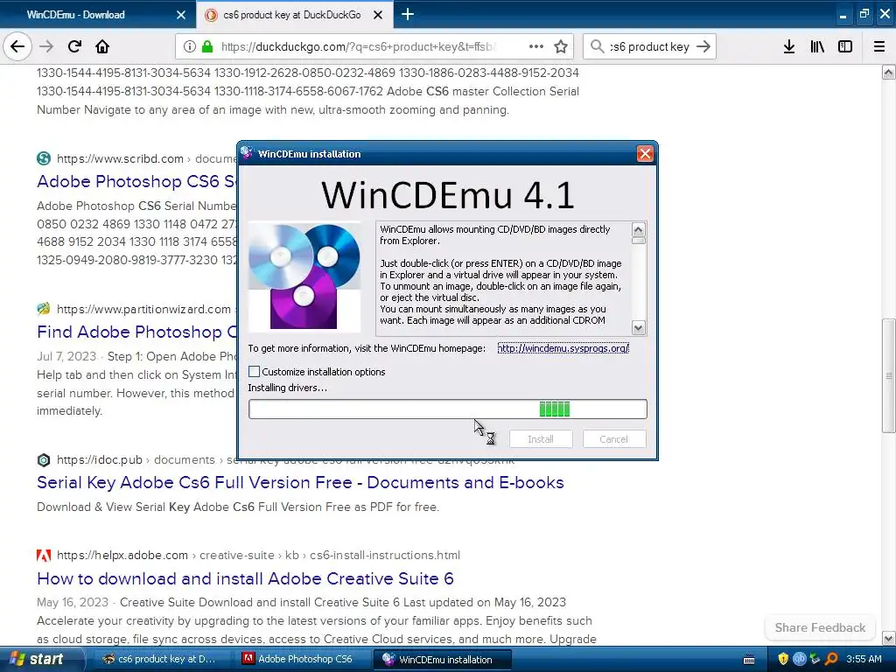The width and height of the screenshot is (896, 672).
Task: Open the Library icon in toolbar
Action: point(817,46)
